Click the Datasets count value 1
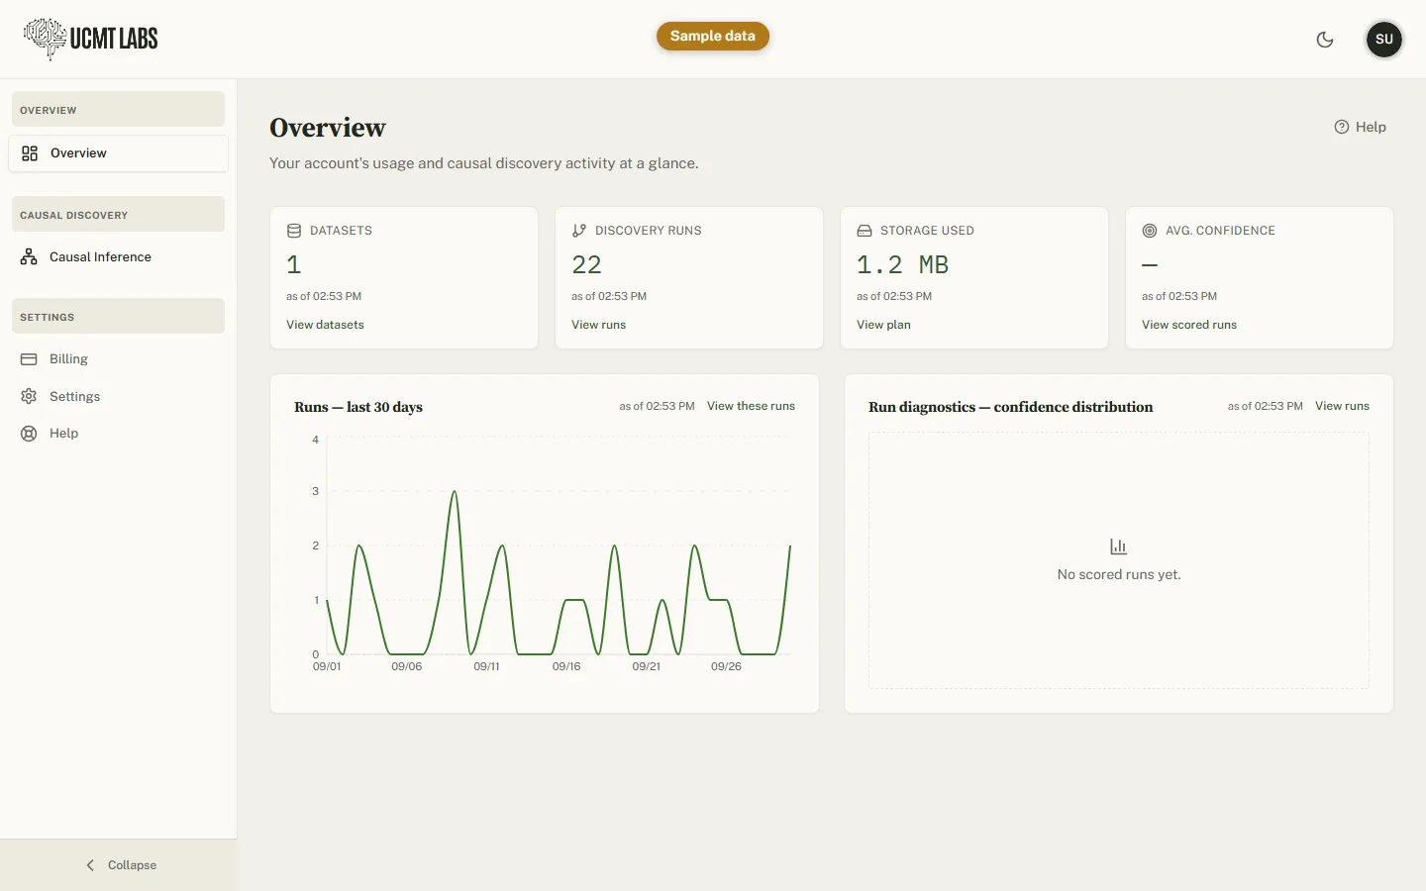 coord(293,264)
